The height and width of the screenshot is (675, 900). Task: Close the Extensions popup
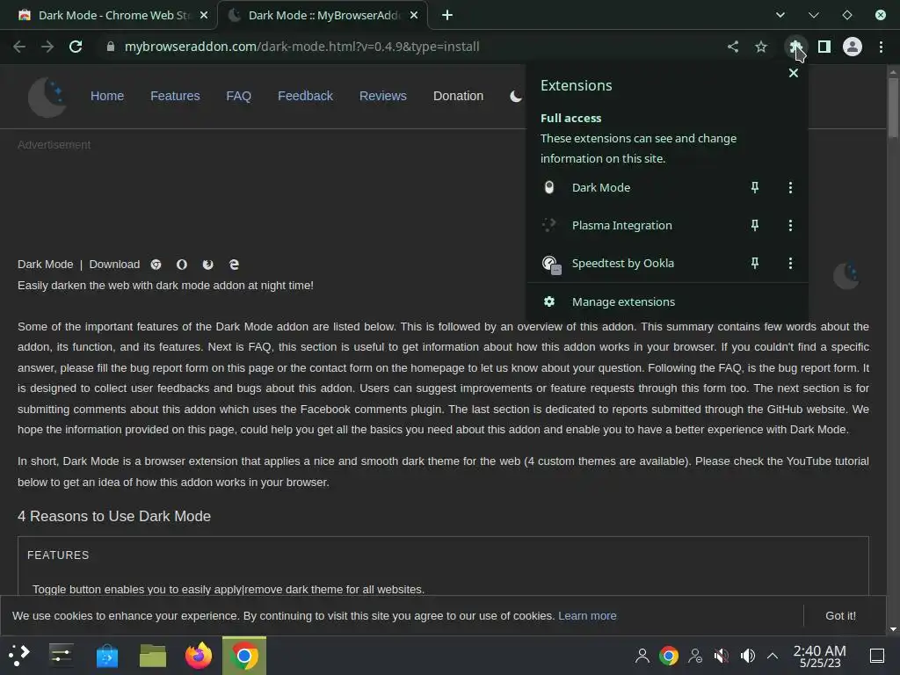pos(794,73)
